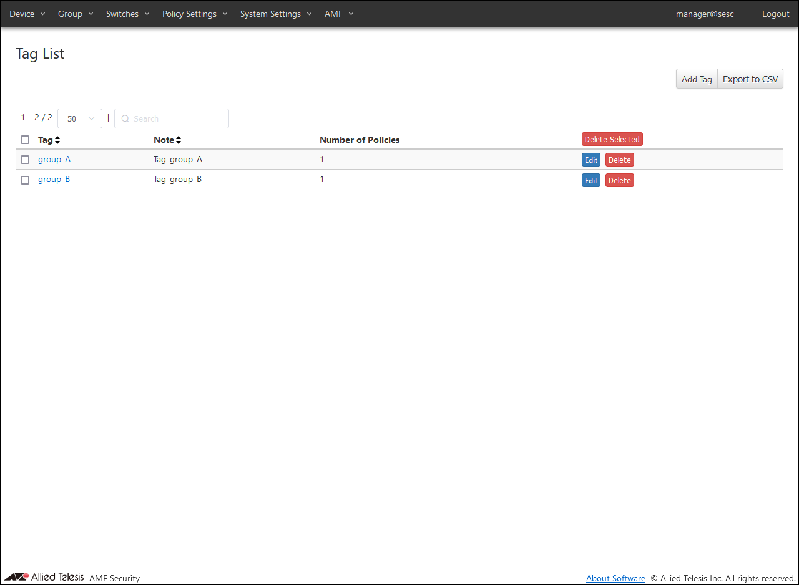Check the group_A row checkbox
Screen dimensions: 799x585
tap(25, 160)
